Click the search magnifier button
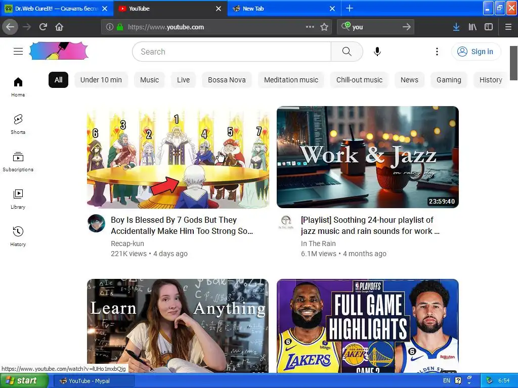Image resolution: width=518 pixels, height=388 pixels. pos(347,52)
